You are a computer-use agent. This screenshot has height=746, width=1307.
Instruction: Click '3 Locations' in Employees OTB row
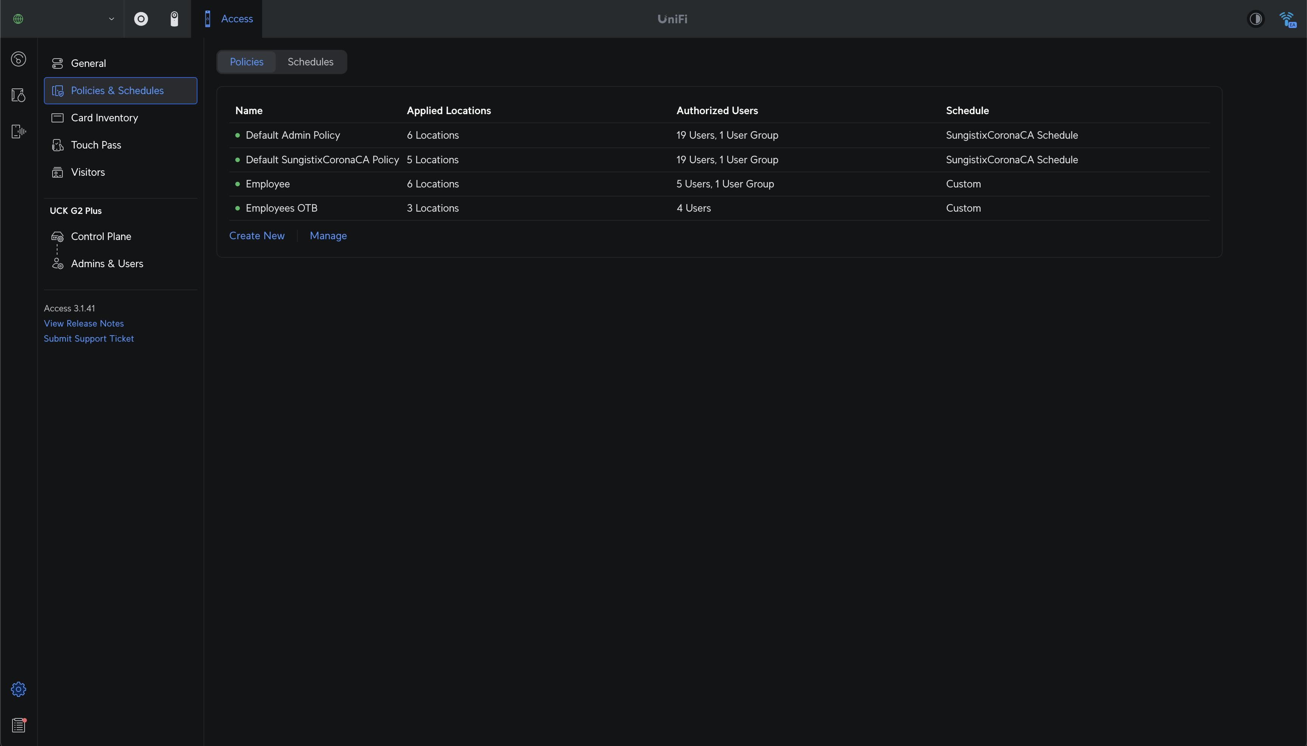pyautogui.click(x=433, y=208)
